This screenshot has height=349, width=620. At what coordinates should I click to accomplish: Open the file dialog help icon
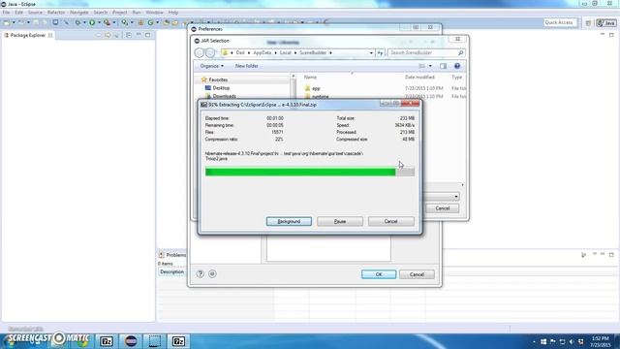pos(456,66)
